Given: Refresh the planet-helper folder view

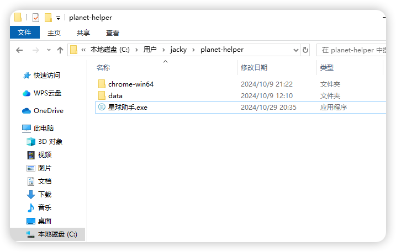Looking at the screenshot, I should tap(305, 50).
